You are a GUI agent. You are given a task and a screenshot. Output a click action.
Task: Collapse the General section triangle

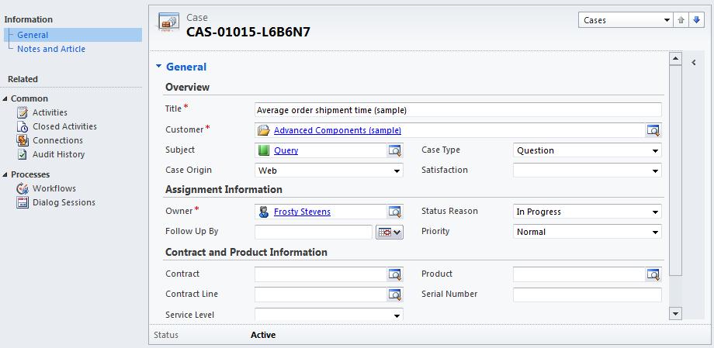point(159,67)
